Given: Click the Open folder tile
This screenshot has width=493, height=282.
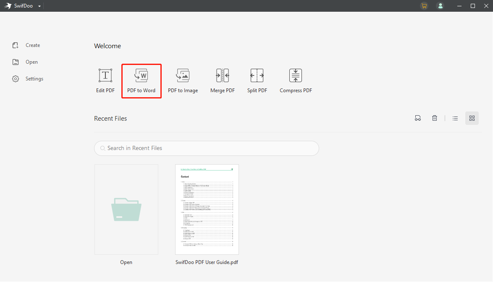Looking at the screenshot, I should tap(126, 210).
